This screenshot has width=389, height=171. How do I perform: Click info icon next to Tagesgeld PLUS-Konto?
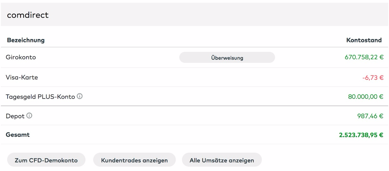pyautogui.click(x=80, y=96)
